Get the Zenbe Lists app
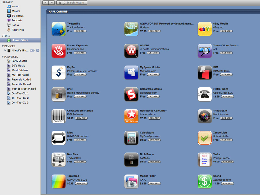 (226, 140)
